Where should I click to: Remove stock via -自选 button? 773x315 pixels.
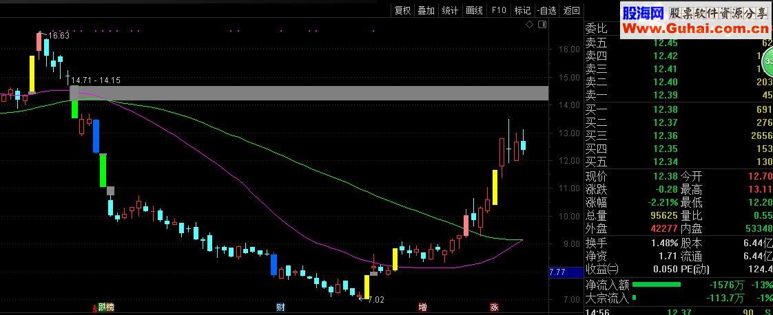547,10
